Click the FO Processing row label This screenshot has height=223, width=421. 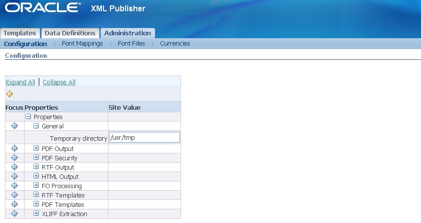pyautogui.click(x=62, y=186)
